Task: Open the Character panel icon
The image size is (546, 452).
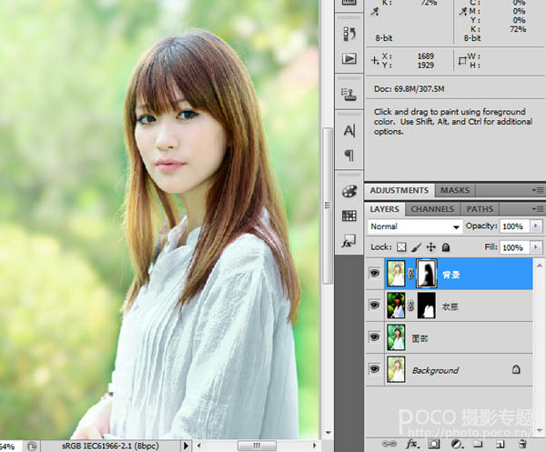Action: click(x=349, y=131)
